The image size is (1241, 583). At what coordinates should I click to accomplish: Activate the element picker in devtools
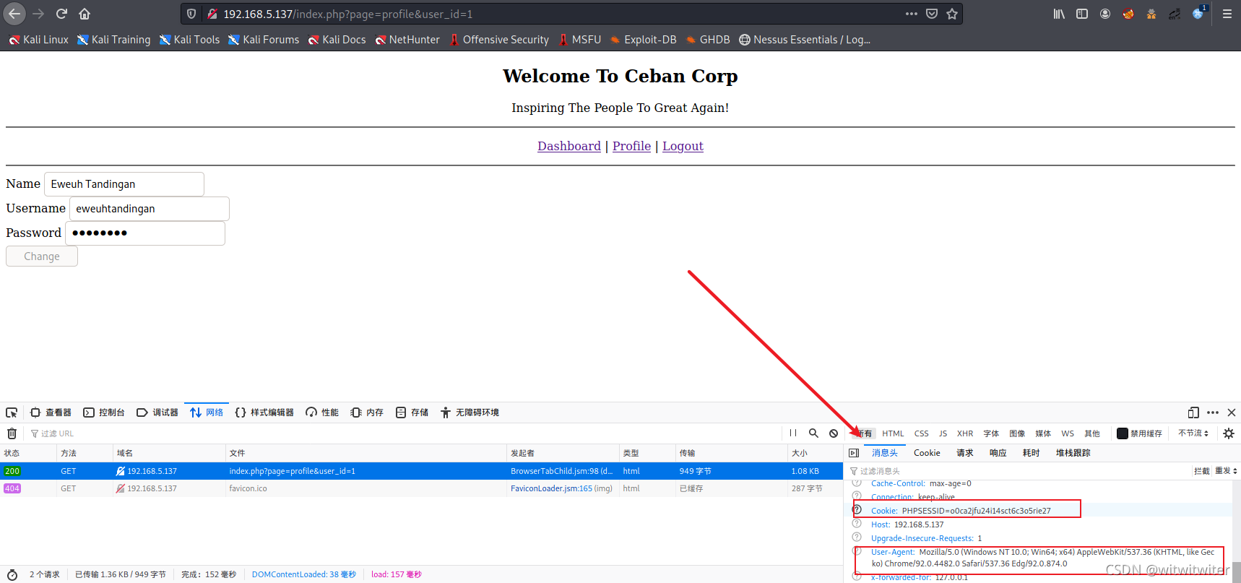[x=12, y=413]
